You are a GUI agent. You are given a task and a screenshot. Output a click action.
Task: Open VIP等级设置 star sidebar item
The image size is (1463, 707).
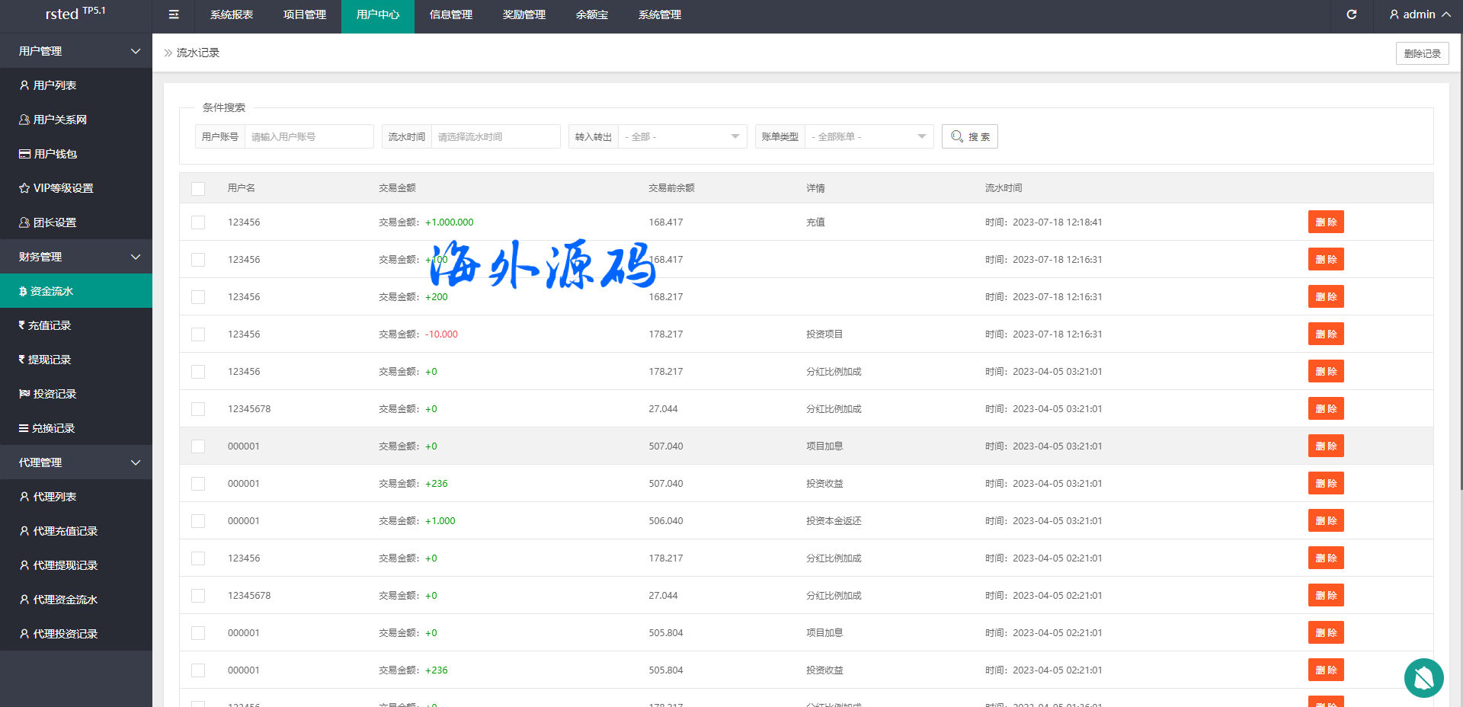pos(24,188)
